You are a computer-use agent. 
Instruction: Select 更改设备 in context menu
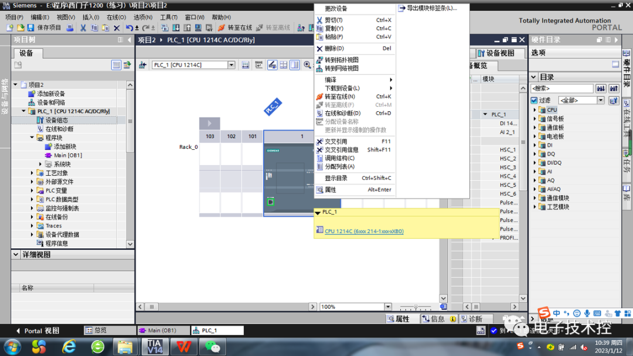[336, 8]
